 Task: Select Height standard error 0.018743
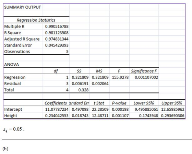tap(80, 116)
